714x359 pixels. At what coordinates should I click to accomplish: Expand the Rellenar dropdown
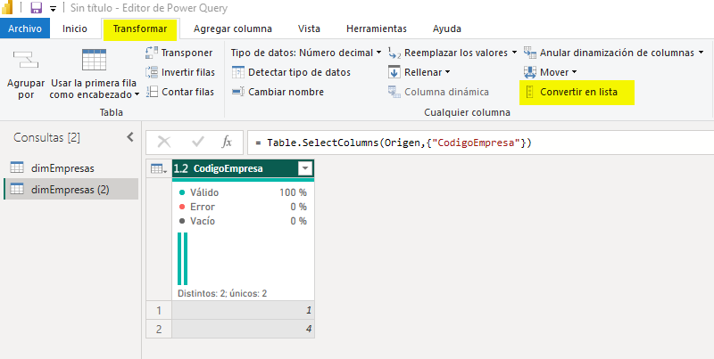tap(426, 72)
